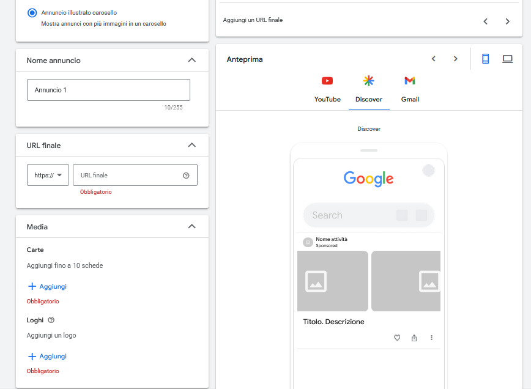Go to previous tip in Aggiungi un URL finale
Viewport: 531px width, 389px height.
tap(485, 21)
